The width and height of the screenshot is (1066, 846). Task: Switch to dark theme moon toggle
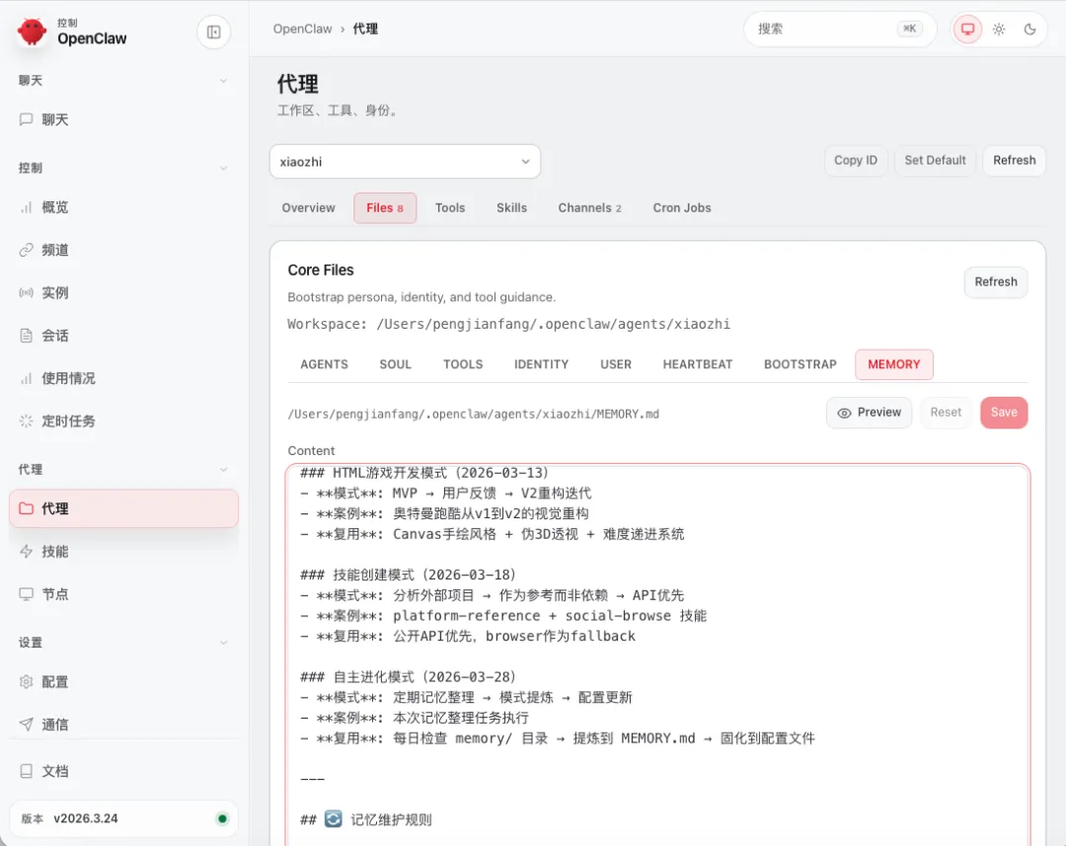point(1029,30)
